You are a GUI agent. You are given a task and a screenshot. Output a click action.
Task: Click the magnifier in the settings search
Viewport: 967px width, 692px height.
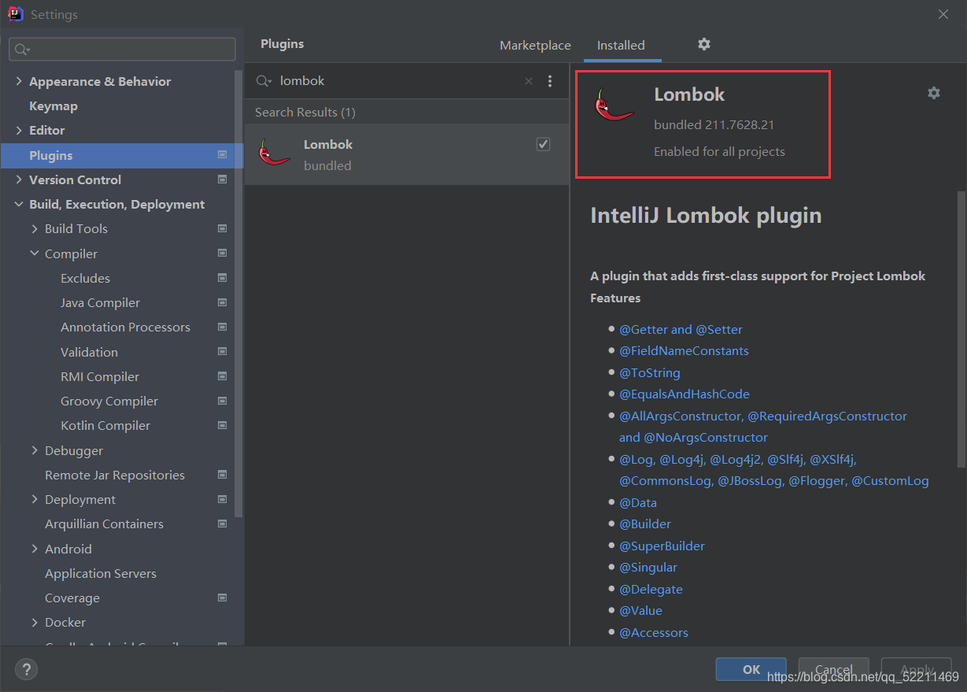click(x=21, y=49)
